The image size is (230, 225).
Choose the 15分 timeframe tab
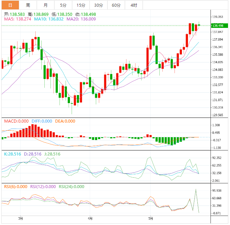(81, 5)
